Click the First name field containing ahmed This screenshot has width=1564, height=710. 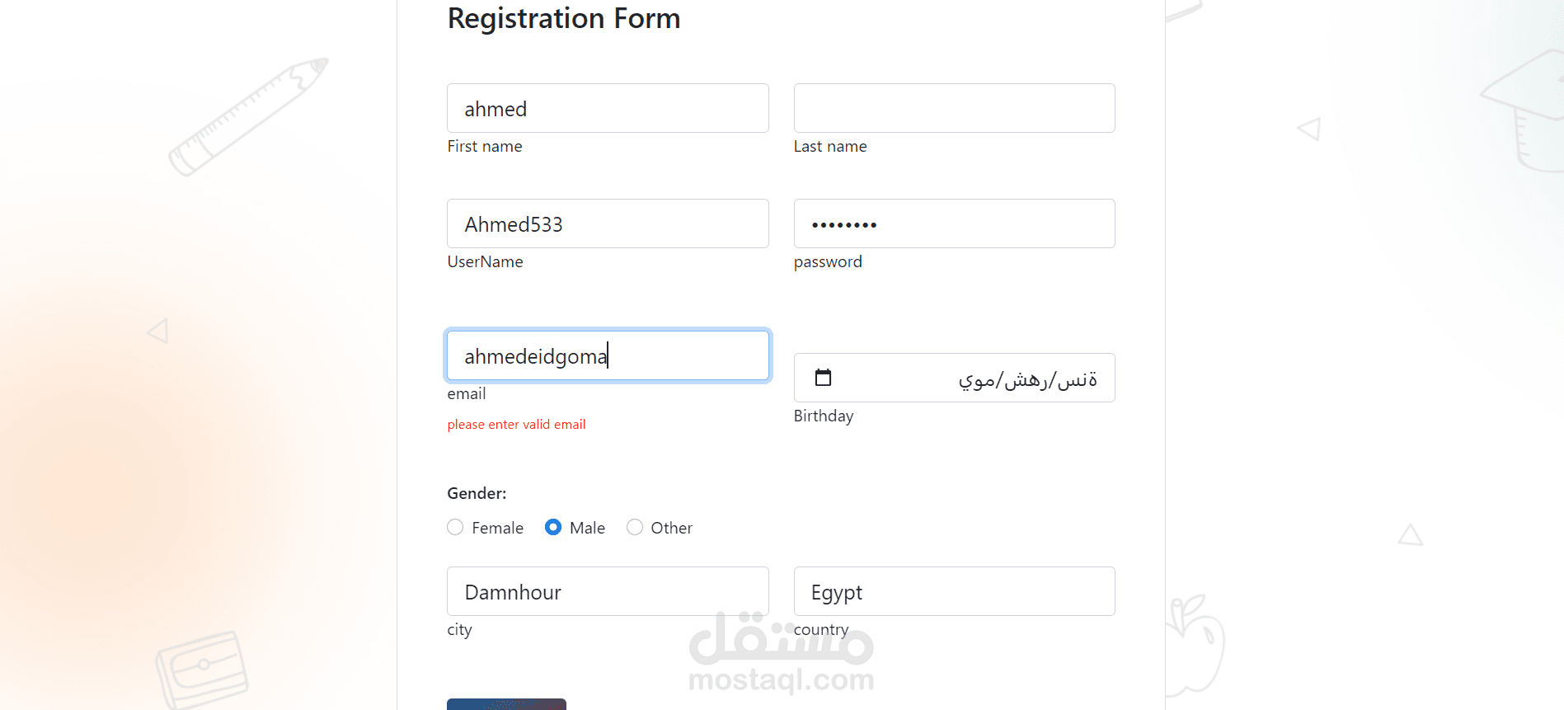pos(608,108)
